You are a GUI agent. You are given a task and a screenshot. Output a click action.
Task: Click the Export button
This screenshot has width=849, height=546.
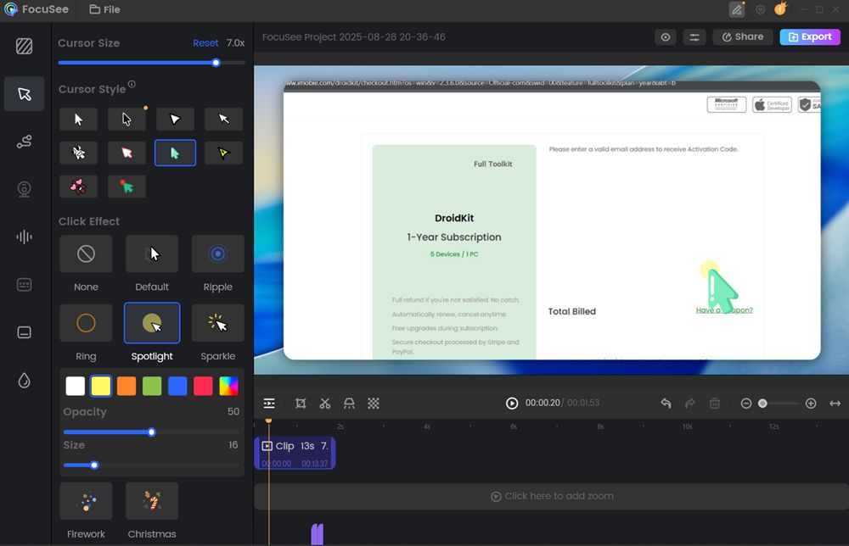point(810,36)
